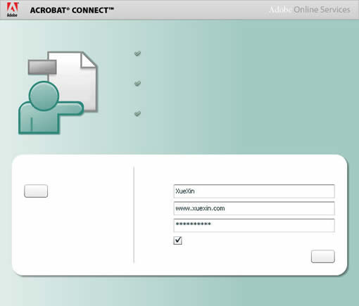Screen dimensions: 359x306
Task: Focus the field containing XueXin
Action: (254, 191)
